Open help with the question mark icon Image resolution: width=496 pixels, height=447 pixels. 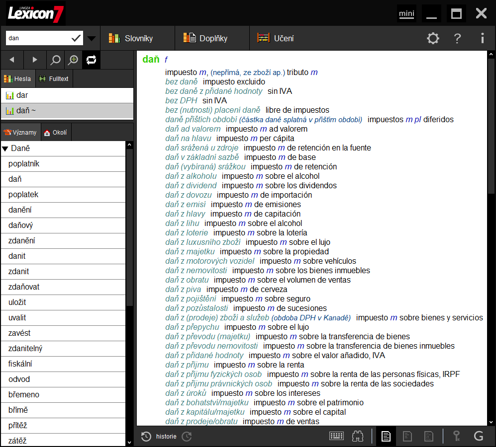[x=458, y=38]
